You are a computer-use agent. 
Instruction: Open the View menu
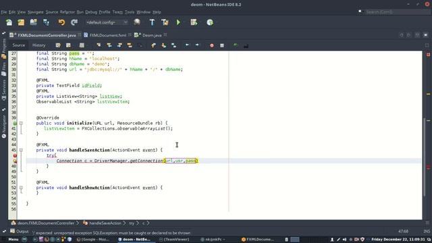[22, 12]
